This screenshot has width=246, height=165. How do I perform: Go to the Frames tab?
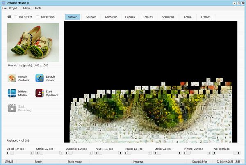[x=205, y=17]
